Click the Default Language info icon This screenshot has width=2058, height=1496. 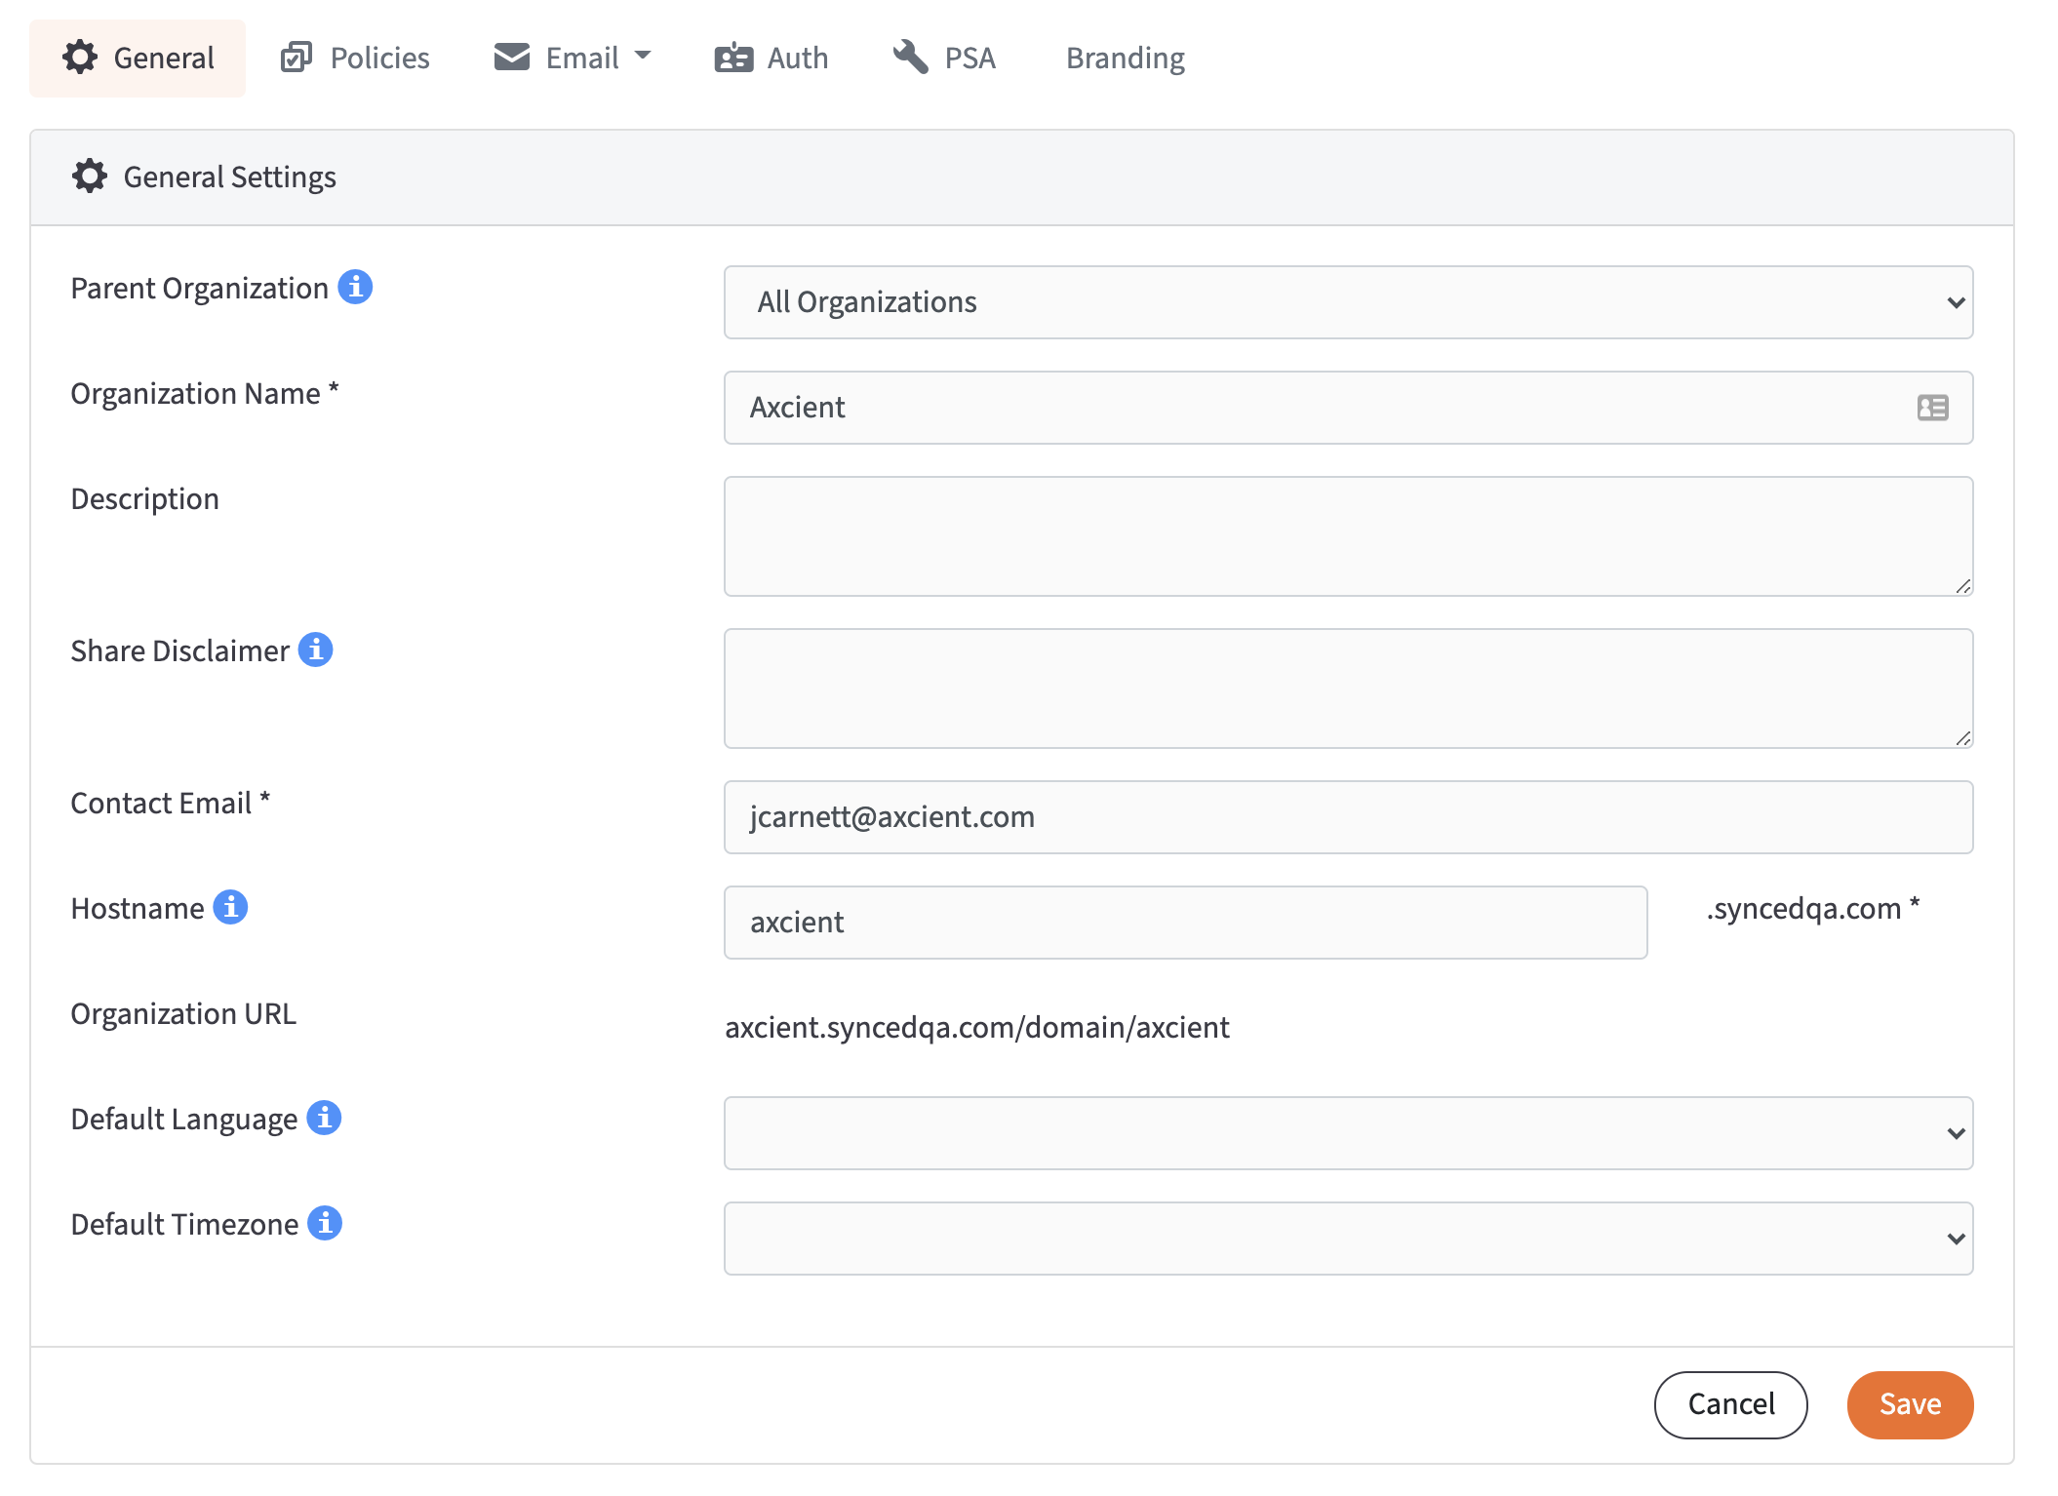(324, 1118)
